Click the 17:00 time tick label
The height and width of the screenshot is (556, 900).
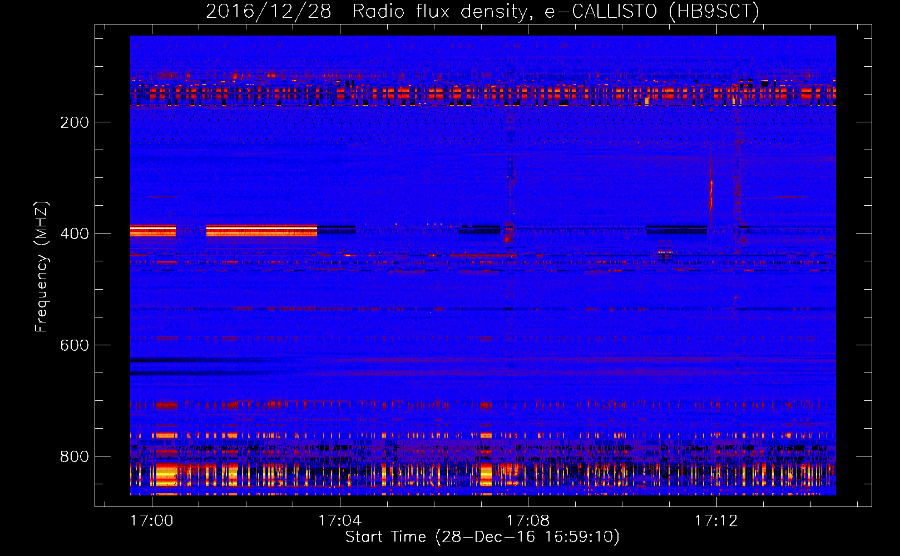pyautogui.click(x=152, y=521)
